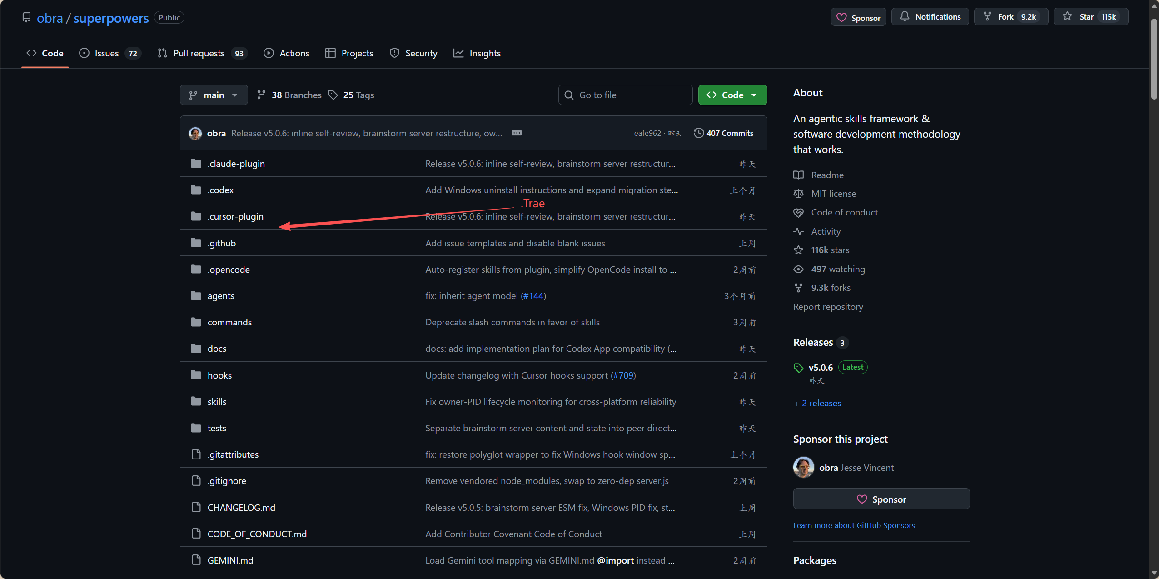Click the Go to file search field
Image resolution: width=1159 pixels, height=579 pixels.
tap(625, 95)
